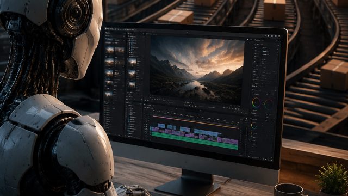
Task: Select the first blue clip on the upper track
Action: coord(161,126)
